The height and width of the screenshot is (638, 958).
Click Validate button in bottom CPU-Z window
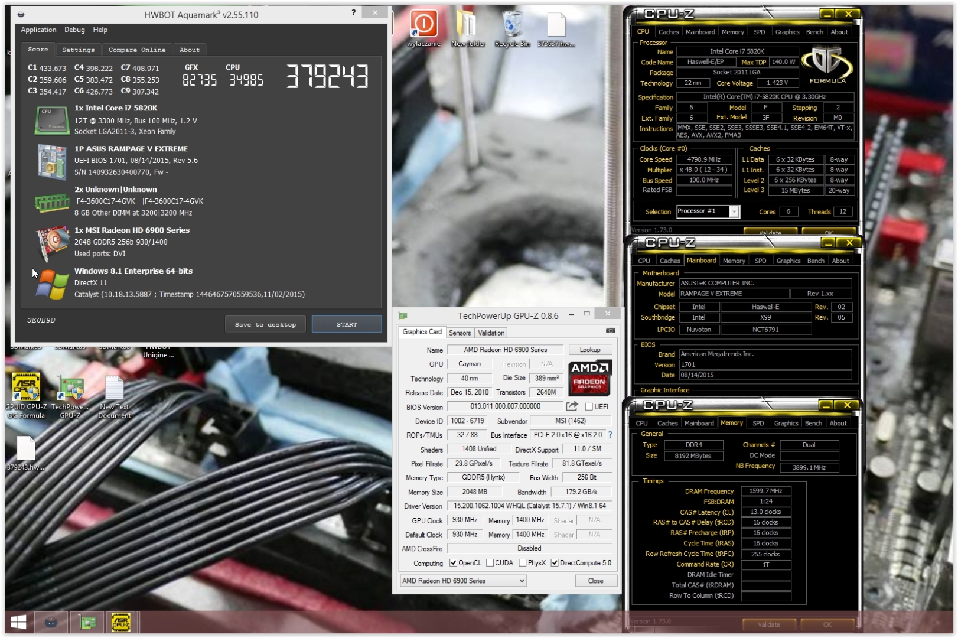(x=769, y=624)
